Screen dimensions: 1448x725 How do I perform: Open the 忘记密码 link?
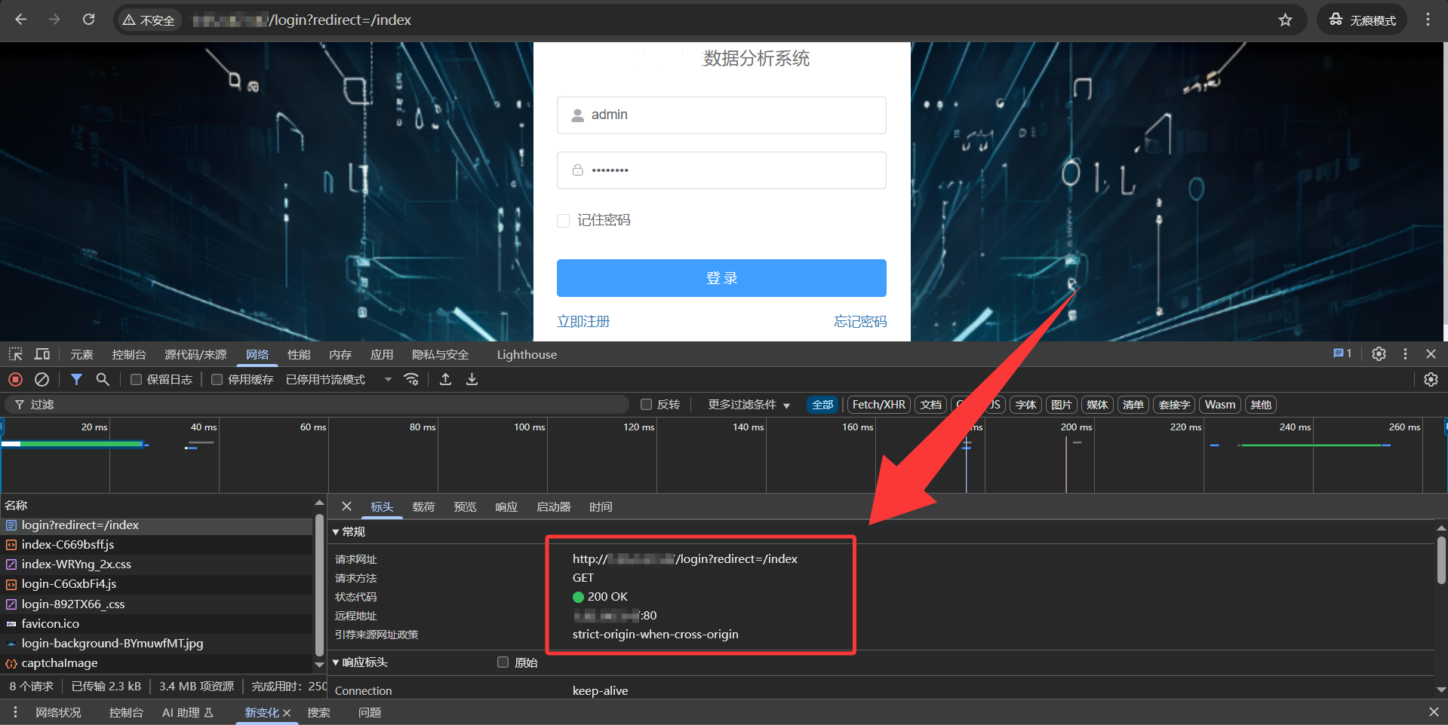pyautogui.click(x=859, y=321)
